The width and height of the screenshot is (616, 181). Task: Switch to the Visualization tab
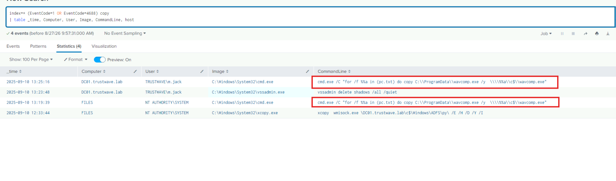[x=104, y=46]
